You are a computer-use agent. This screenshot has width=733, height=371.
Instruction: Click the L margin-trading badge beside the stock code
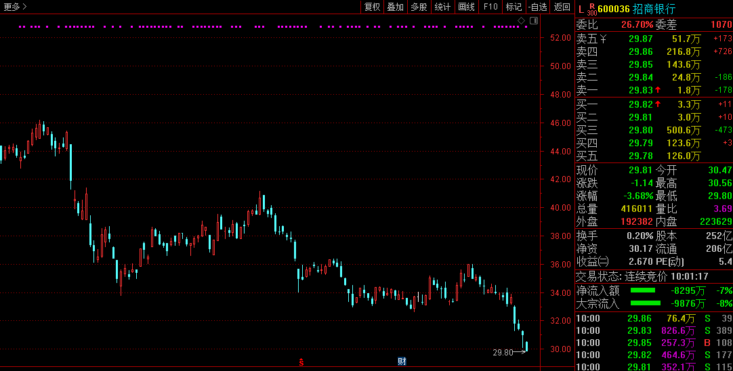click(581, 9)
